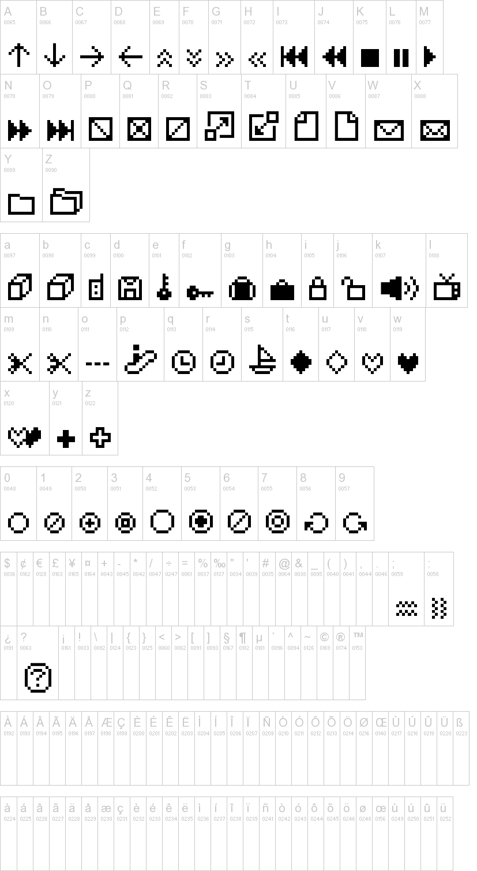
Task: Select the open padlock glyph under j
Action: coord(352,288)
